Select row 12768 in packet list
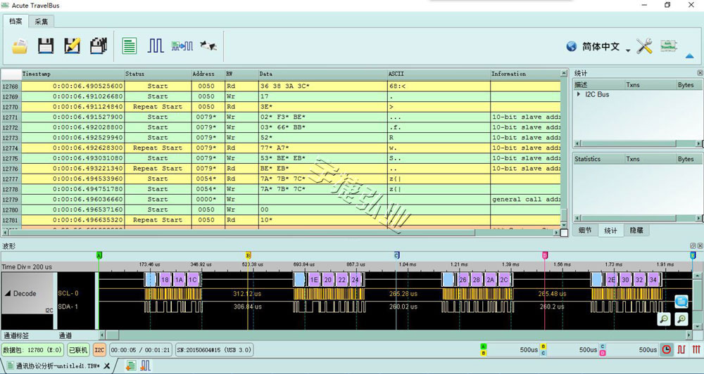The image size is (704, 374). (x=281, y=86)
